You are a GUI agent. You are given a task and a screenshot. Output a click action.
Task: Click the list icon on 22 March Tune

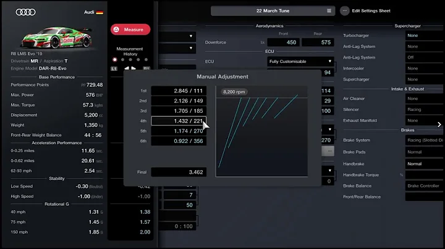[x=329, y=10]
